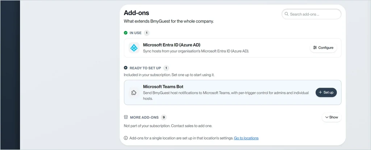Expand More add-ons with Show
The width and height of the screenshot is (371, 150).
coord(332,117)
